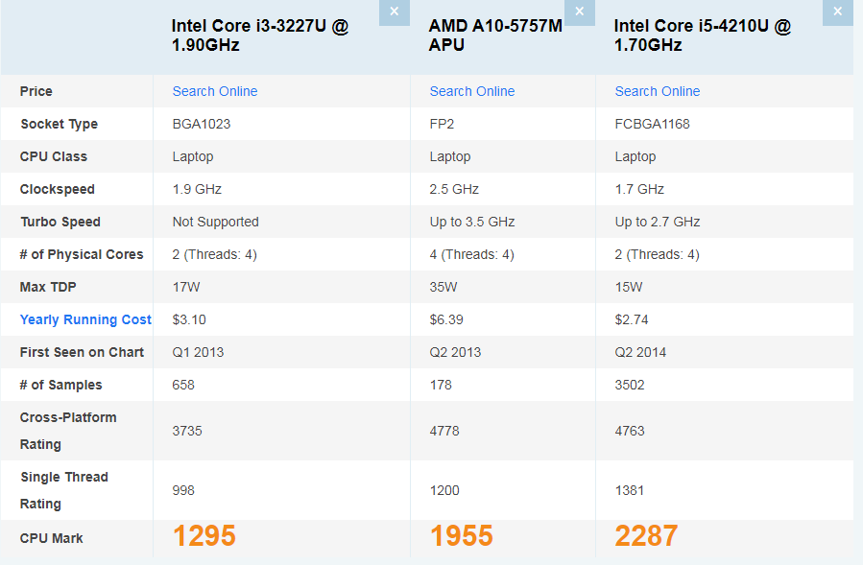Select the FCBGA1168 socket type cell
The height and width of the screenshot is (565, 863).
653,124
